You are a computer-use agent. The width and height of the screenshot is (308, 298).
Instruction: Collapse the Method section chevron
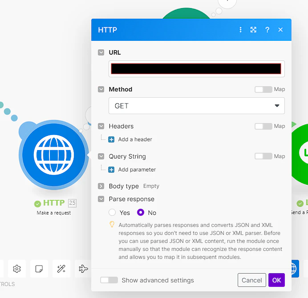tap(101, 89)
